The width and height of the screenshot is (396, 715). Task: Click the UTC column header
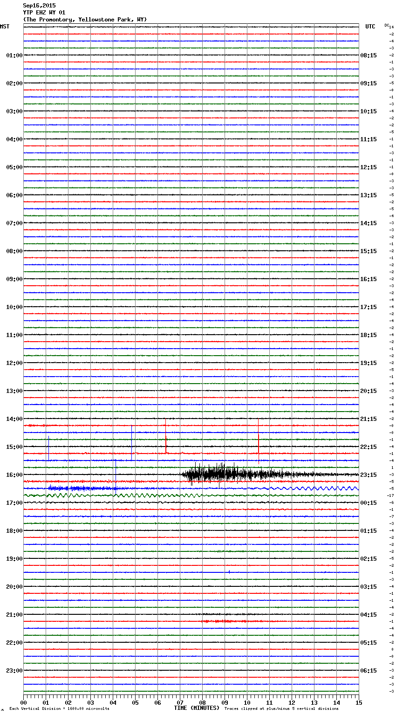pyautogui.click(x=370, y=27)
